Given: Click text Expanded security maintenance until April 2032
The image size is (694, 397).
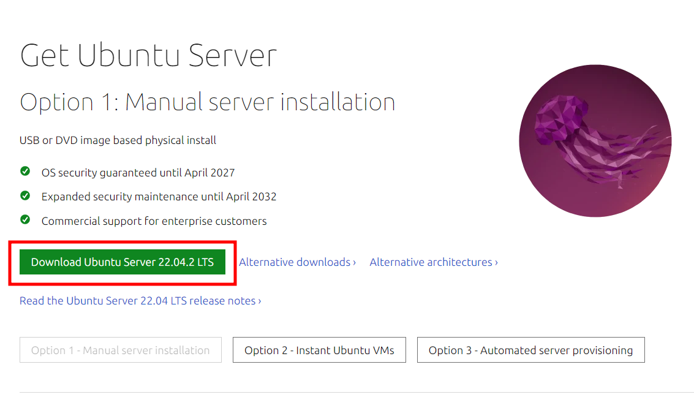Looking at the screenshot, I should (159, 197).
